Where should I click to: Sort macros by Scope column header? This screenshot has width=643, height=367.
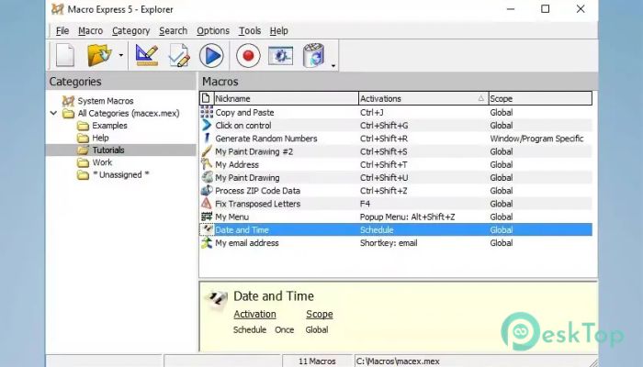point(540,98)
